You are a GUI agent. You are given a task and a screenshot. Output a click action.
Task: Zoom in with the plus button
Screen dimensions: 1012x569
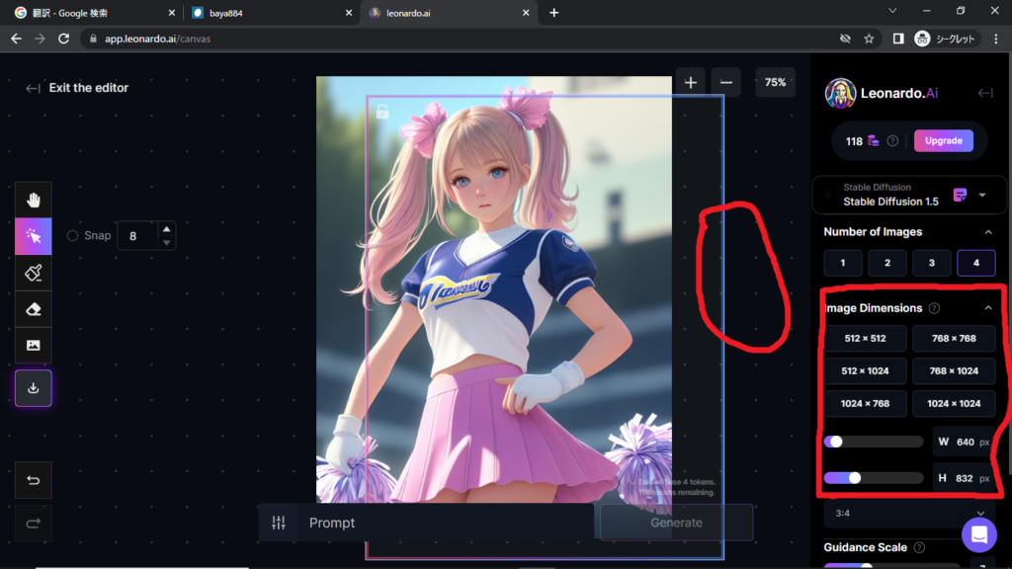click(x=690, y=83)
